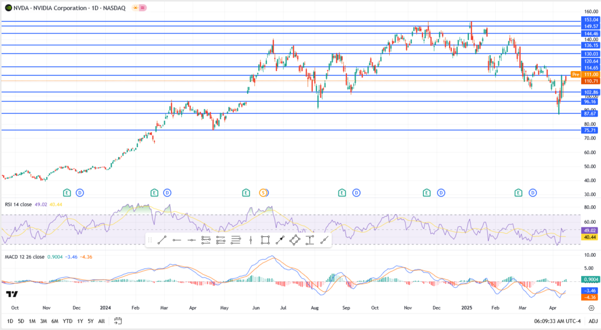The height and width of the screenshot is (330, 601).
Task: Click the pre-market session sun indicator
Action: click(135, 8)
